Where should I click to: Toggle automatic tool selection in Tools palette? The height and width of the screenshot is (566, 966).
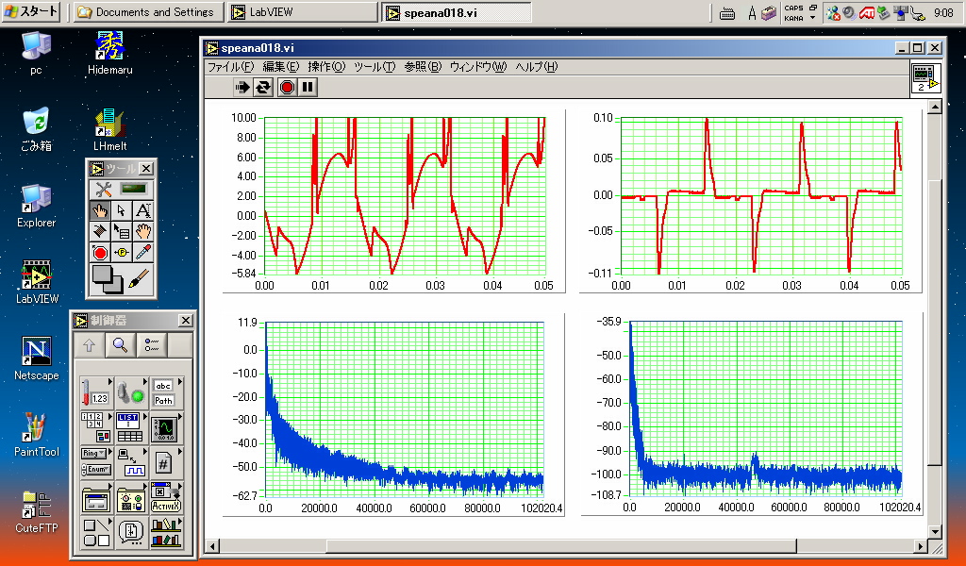tap(121, 189)
